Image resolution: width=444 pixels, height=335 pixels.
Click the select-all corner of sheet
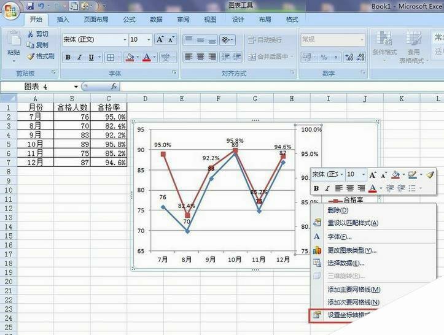[9, 98]
